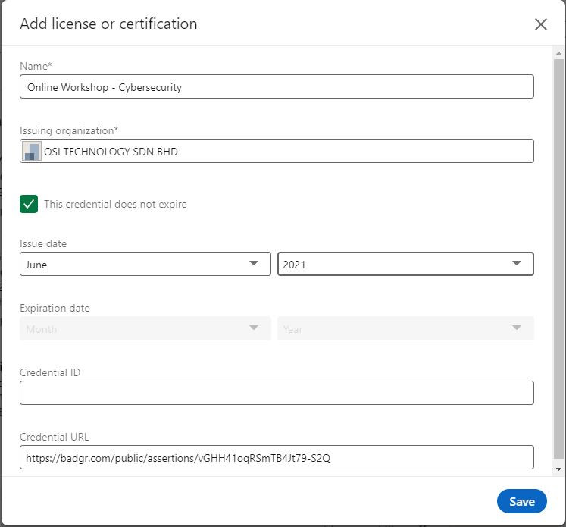This screenshot has height=527, width=566.
Task: Close the Add license or certification dialog
Action: coord(540,24)
